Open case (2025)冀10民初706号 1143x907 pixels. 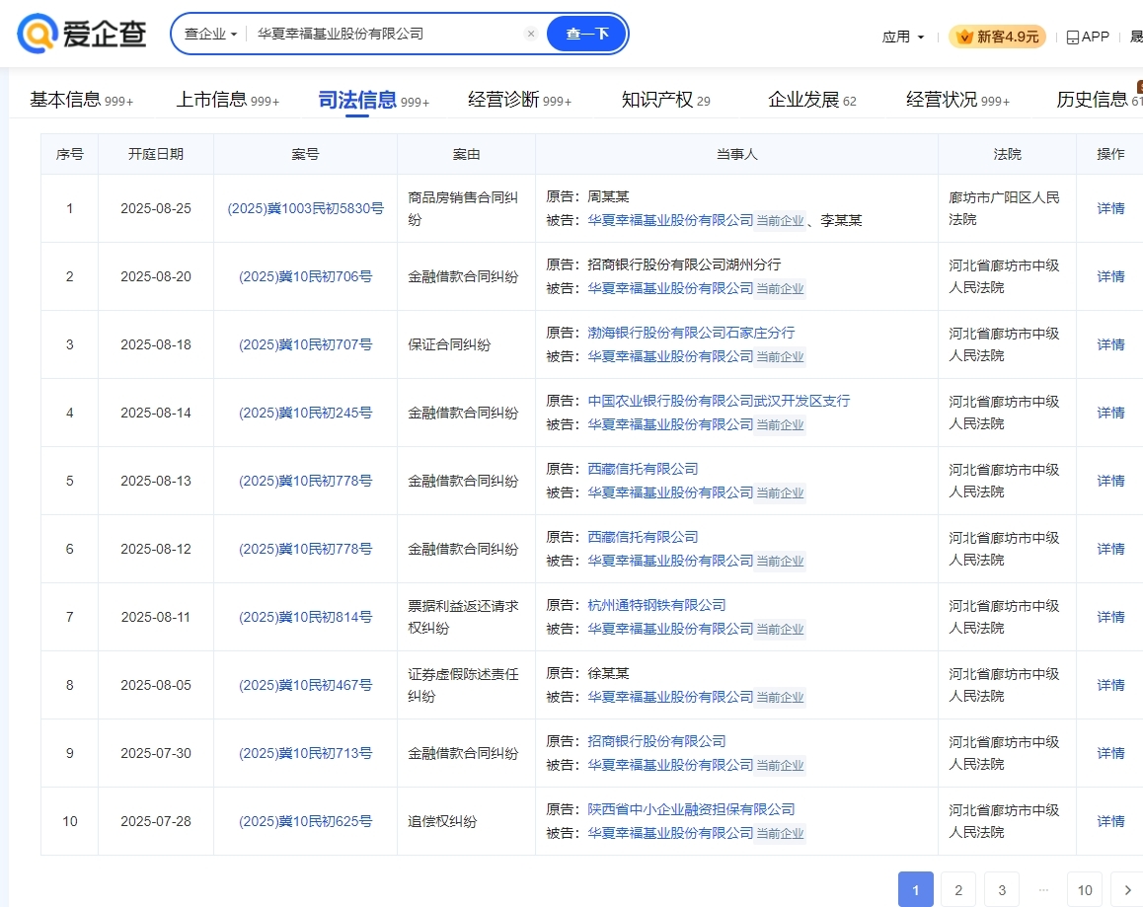click(305, 276)
